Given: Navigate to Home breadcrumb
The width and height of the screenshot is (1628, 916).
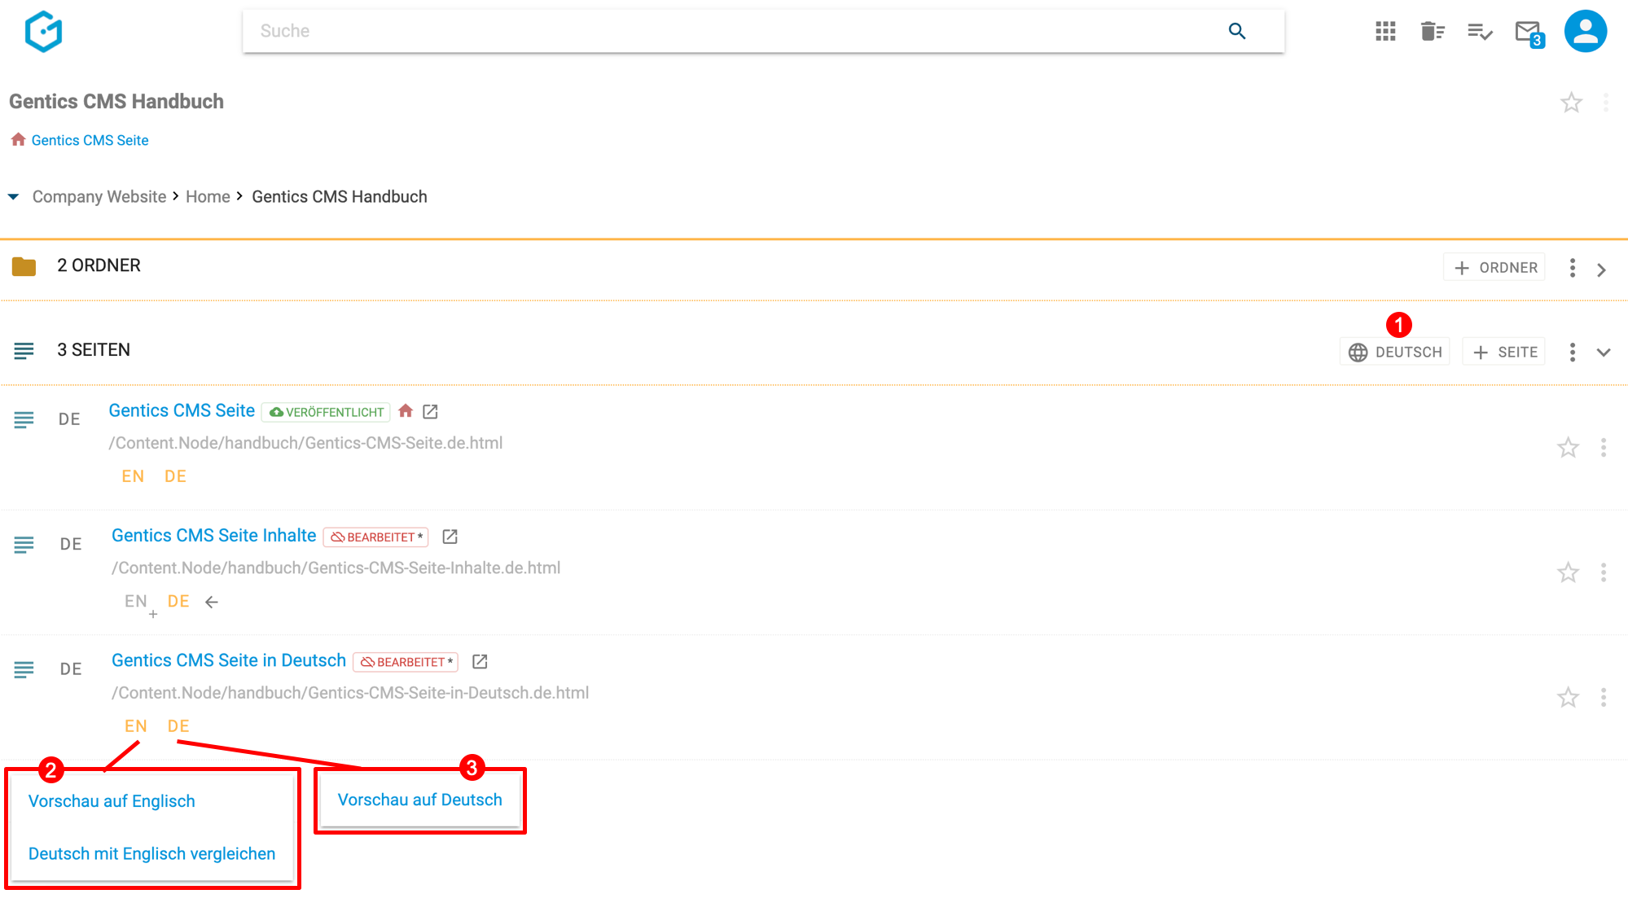Looking at the screenshot, I should pos(208,196).
